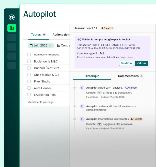Open the Boulangerie M&C row
The height and width of the screenshot is (167, 156).
click(x=47, y=61)
